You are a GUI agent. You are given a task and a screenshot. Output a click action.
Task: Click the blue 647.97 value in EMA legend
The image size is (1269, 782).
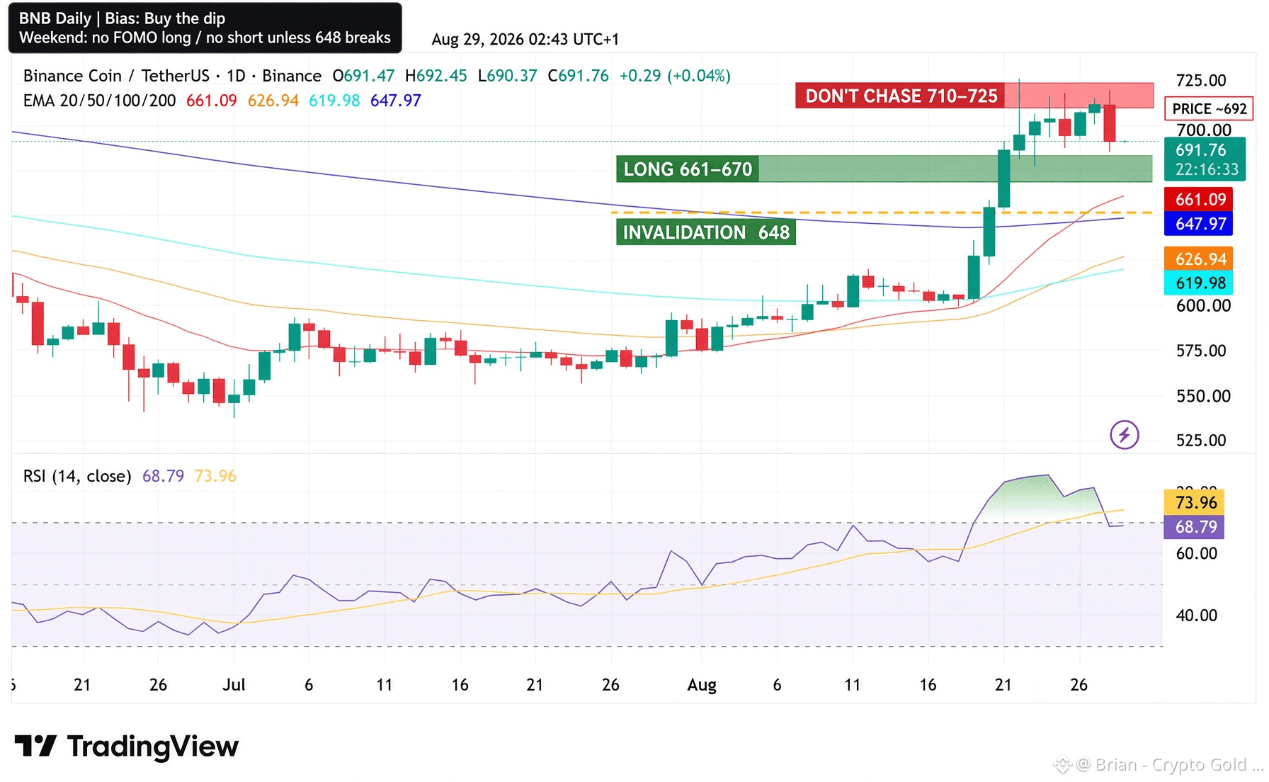coord(396,101)
